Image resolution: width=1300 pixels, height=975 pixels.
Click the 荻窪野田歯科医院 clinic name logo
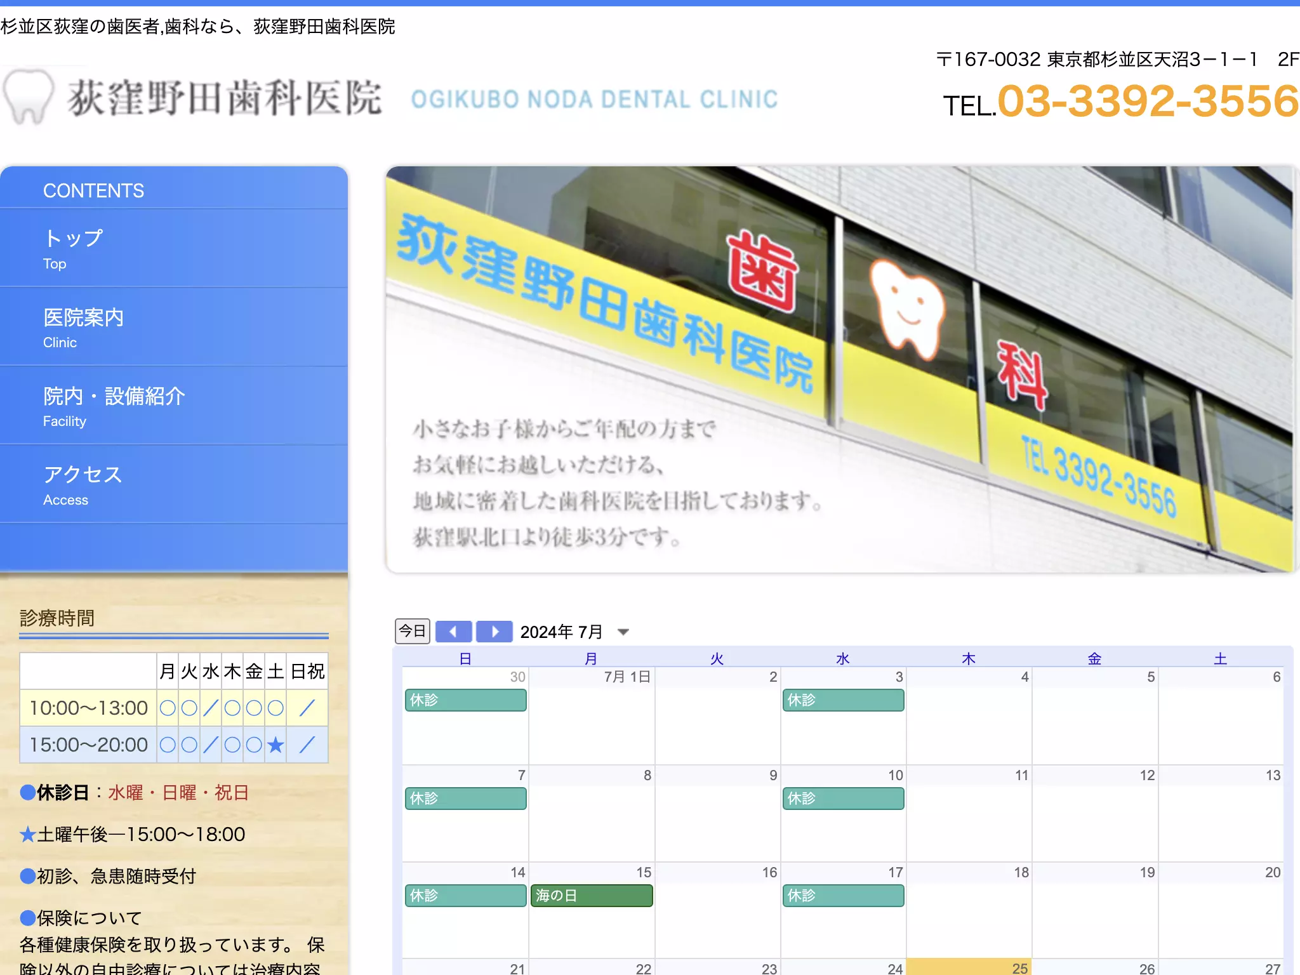[x=225, y=98]
